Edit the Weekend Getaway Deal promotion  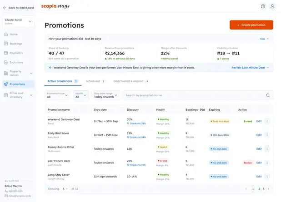tap(259, 121)
